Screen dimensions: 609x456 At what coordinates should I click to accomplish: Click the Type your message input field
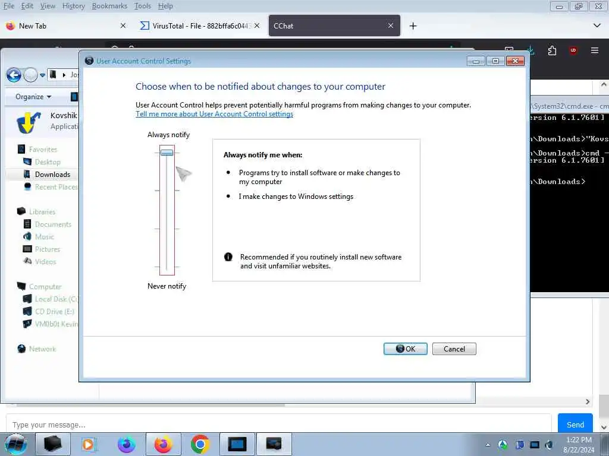pyautogui.click(x=278, y=425)
